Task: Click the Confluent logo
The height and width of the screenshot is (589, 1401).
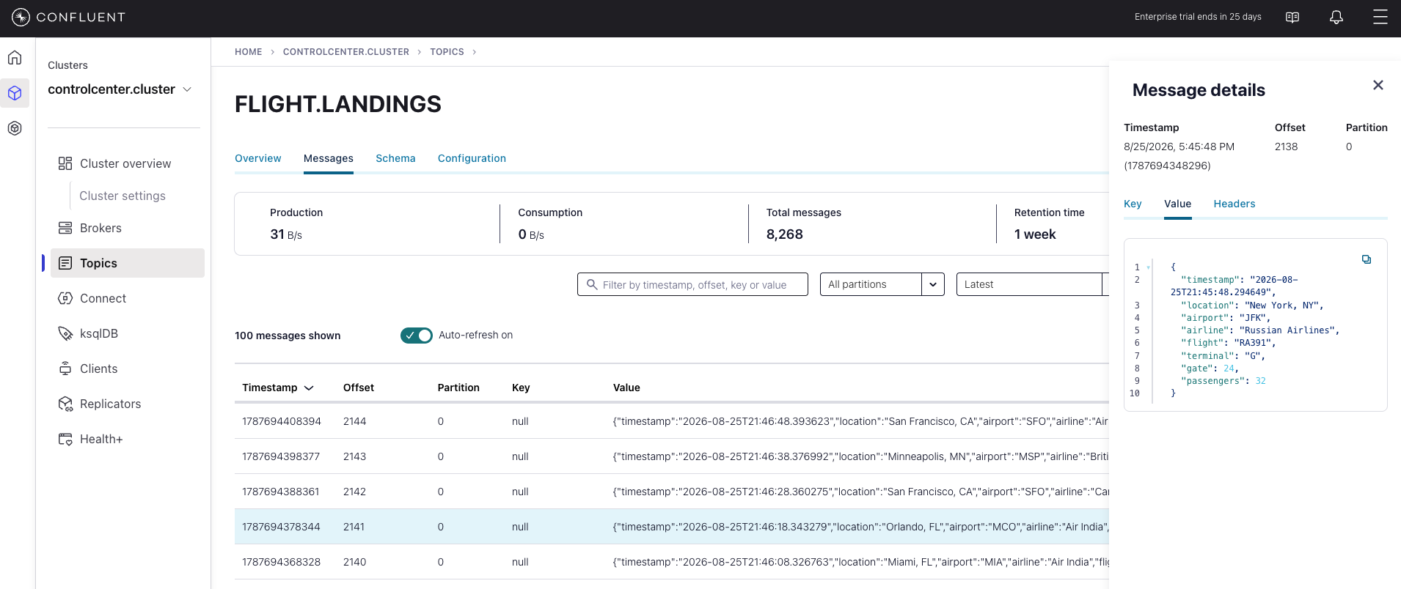Action: click(69, 17)
